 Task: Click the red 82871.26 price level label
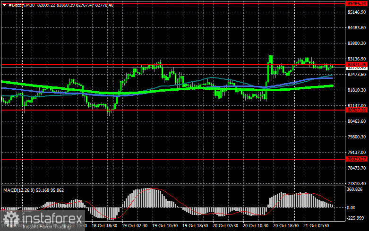(357, 64)
